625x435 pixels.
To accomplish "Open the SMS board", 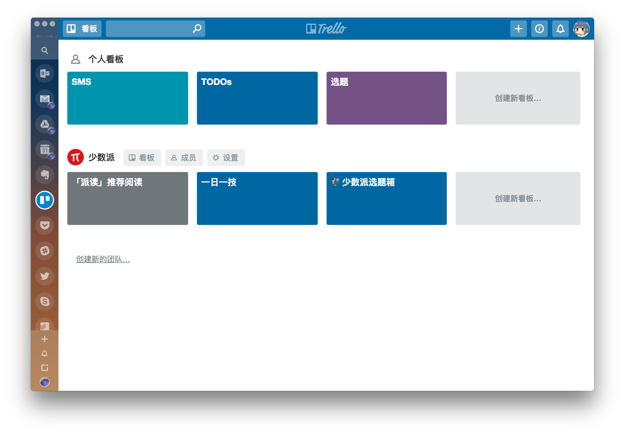I will point(128,98).
